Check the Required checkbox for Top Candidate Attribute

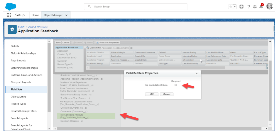click(x=175, y=85)
